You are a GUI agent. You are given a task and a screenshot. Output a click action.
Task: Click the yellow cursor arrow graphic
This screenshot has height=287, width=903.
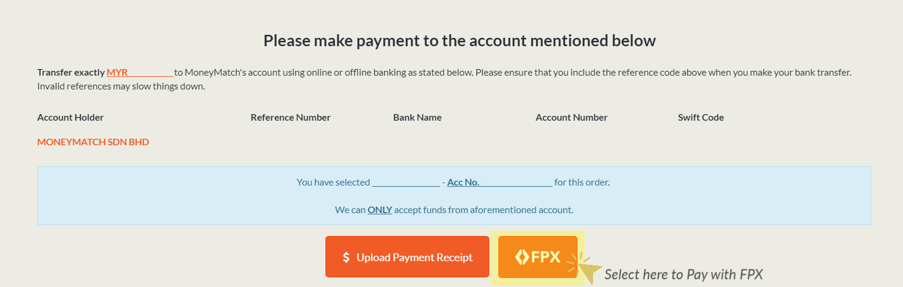585,268
